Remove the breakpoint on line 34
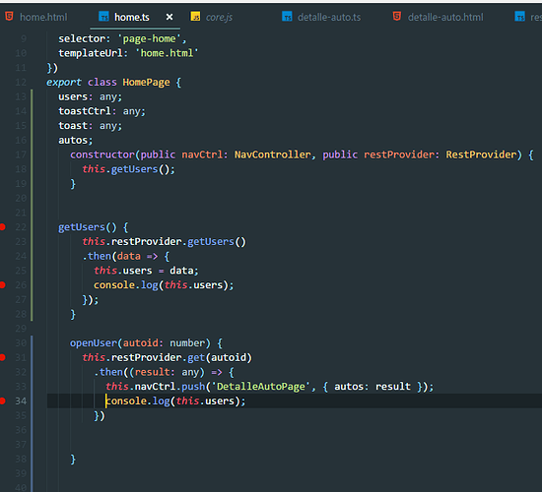 (2, 400)
